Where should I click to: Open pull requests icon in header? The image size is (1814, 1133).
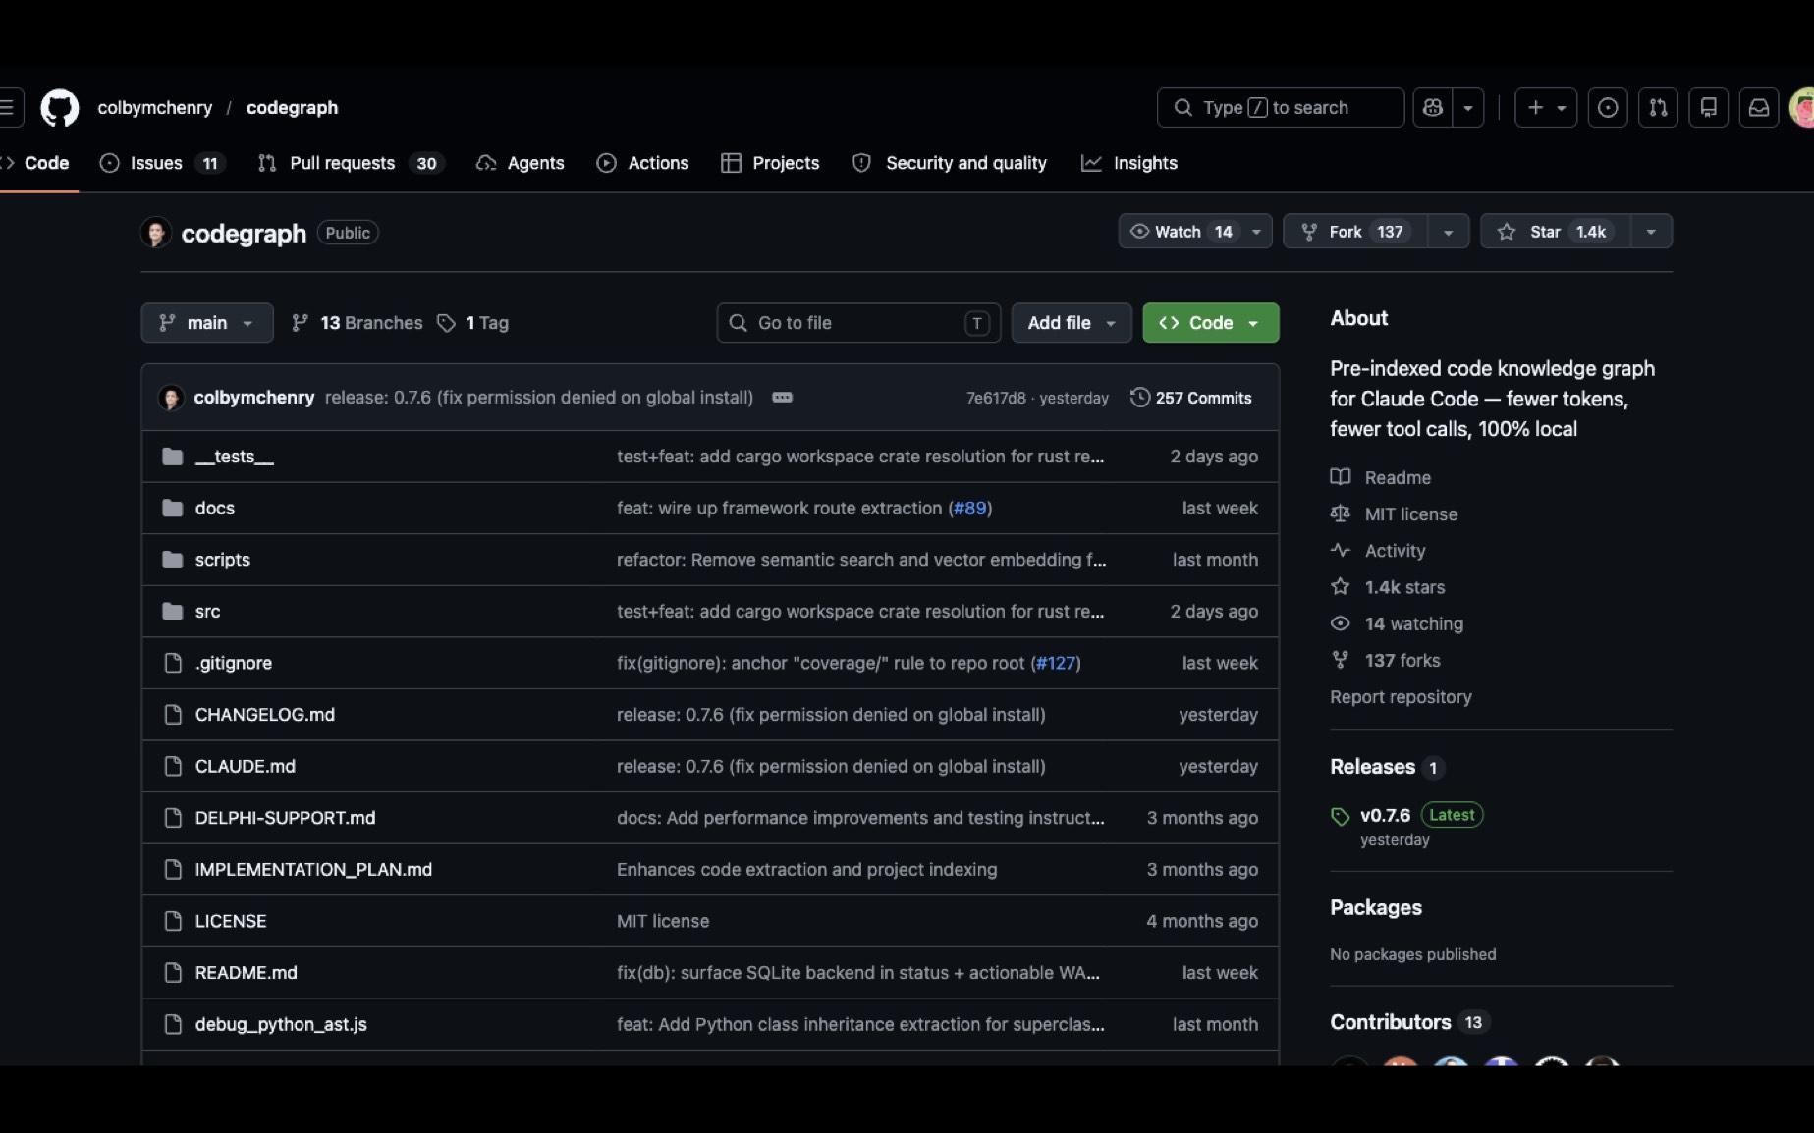pos(1658,108)
